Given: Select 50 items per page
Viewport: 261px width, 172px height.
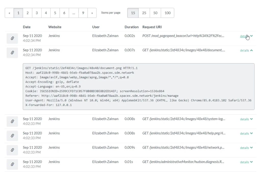Looking at the screenshot, I should (x=155, y=13).
